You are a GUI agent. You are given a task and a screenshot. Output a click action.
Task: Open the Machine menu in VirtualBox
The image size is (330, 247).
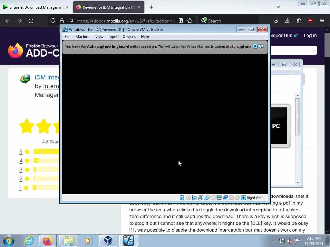[x=83, y=37]
